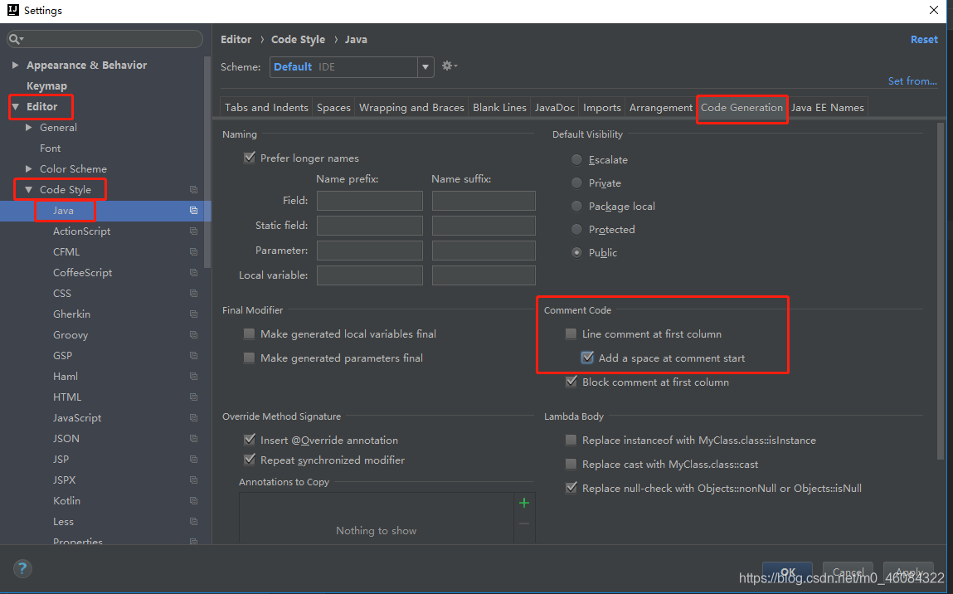Screen dimensions: 953x594
Task: Click the Set from... link
Action: 912,80
